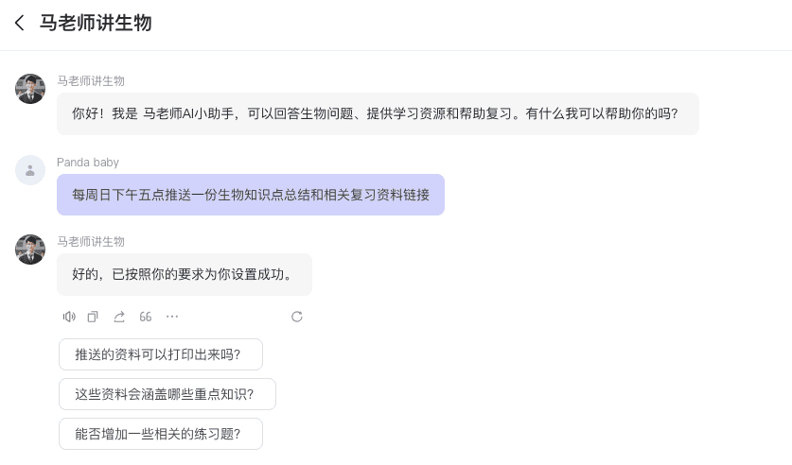Click sender name above the greeting message
This screenshot has width=792, height=465.
[91, 81]
